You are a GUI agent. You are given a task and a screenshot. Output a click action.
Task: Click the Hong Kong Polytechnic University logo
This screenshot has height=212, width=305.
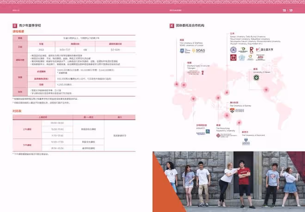[226, 135]
